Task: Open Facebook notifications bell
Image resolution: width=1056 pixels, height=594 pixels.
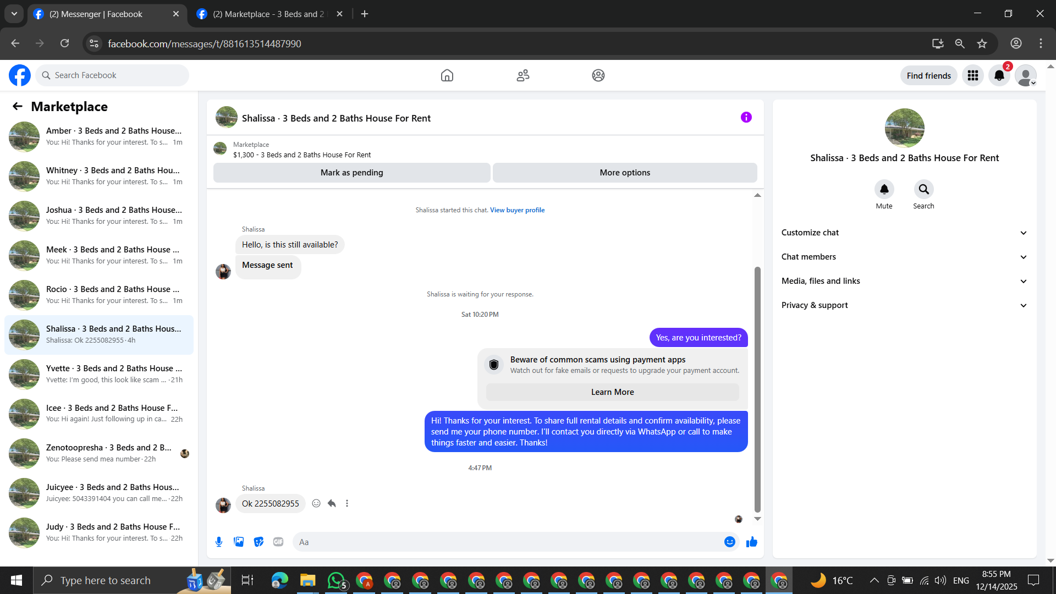Action: coord(999,75)
